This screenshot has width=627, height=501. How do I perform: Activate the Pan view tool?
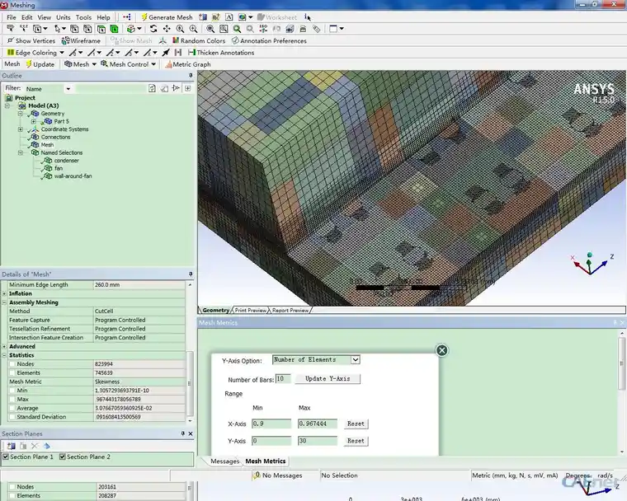click(167, 29)
